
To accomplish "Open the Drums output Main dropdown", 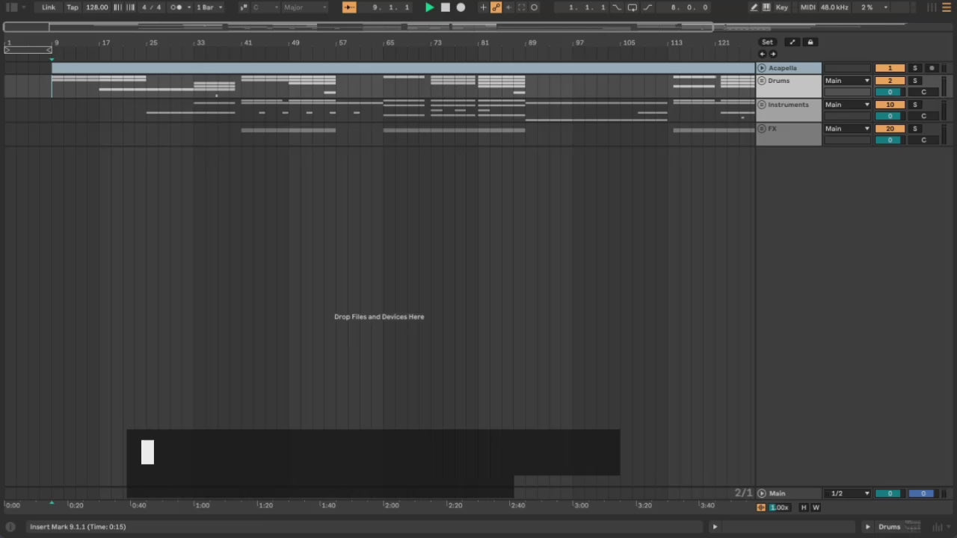I will click(847, 81).
